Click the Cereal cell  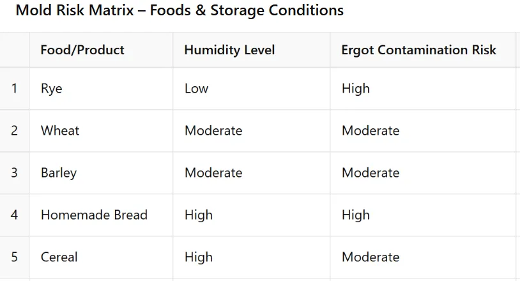point(59,257)
